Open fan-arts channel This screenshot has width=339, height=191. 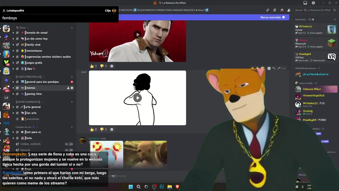click(44, 113)
